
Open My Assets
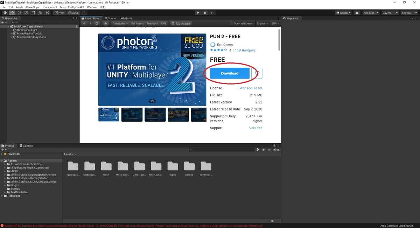181,24
